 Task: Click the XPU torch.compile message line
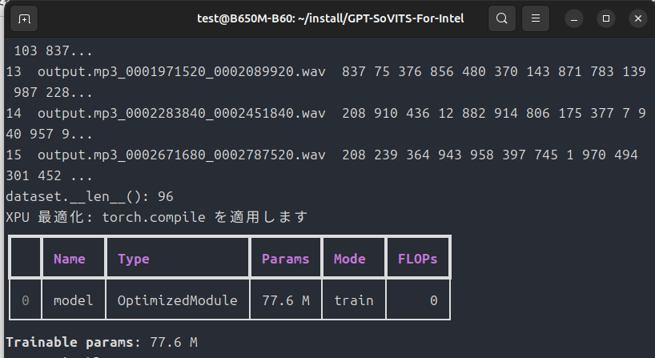156,217
